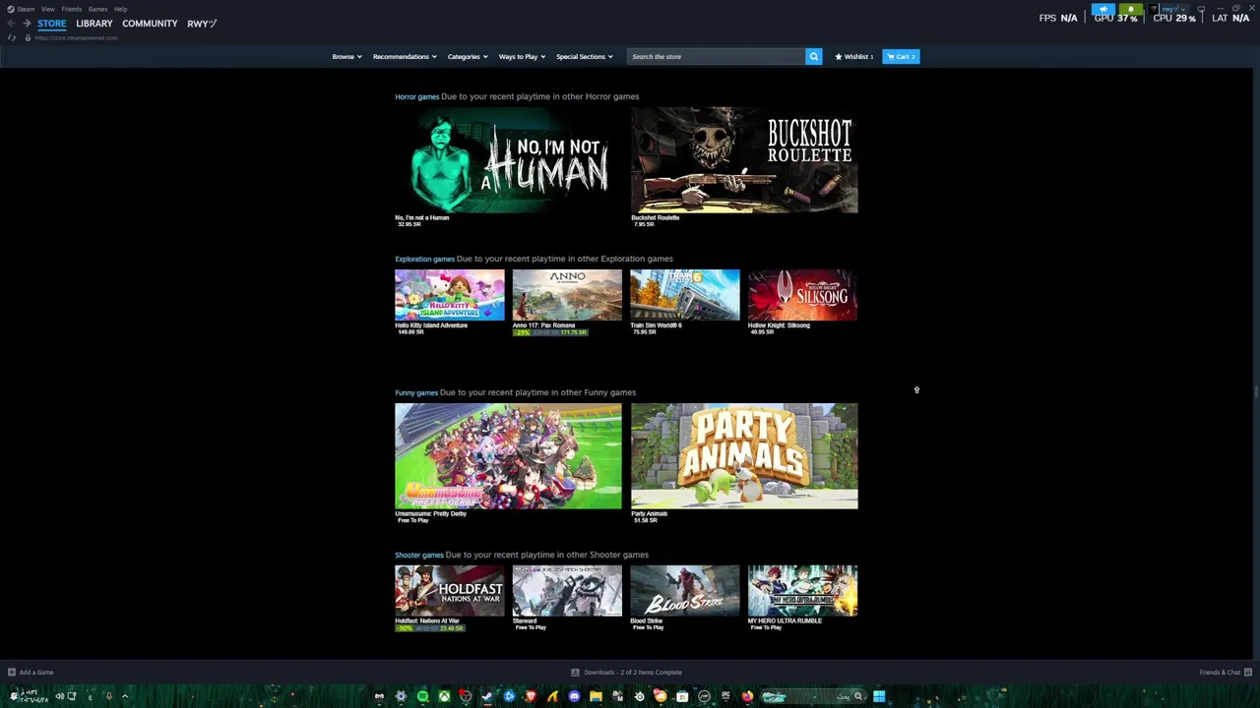Open Hello Kitty Island Adventure thumbnail
1260x708 pixels.
(x=449, y=295)
